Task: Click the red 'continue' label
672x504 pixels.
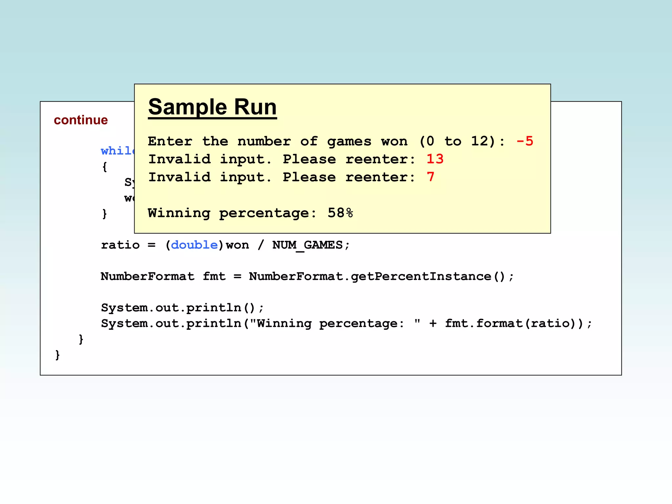Action: tap(81, 120)
